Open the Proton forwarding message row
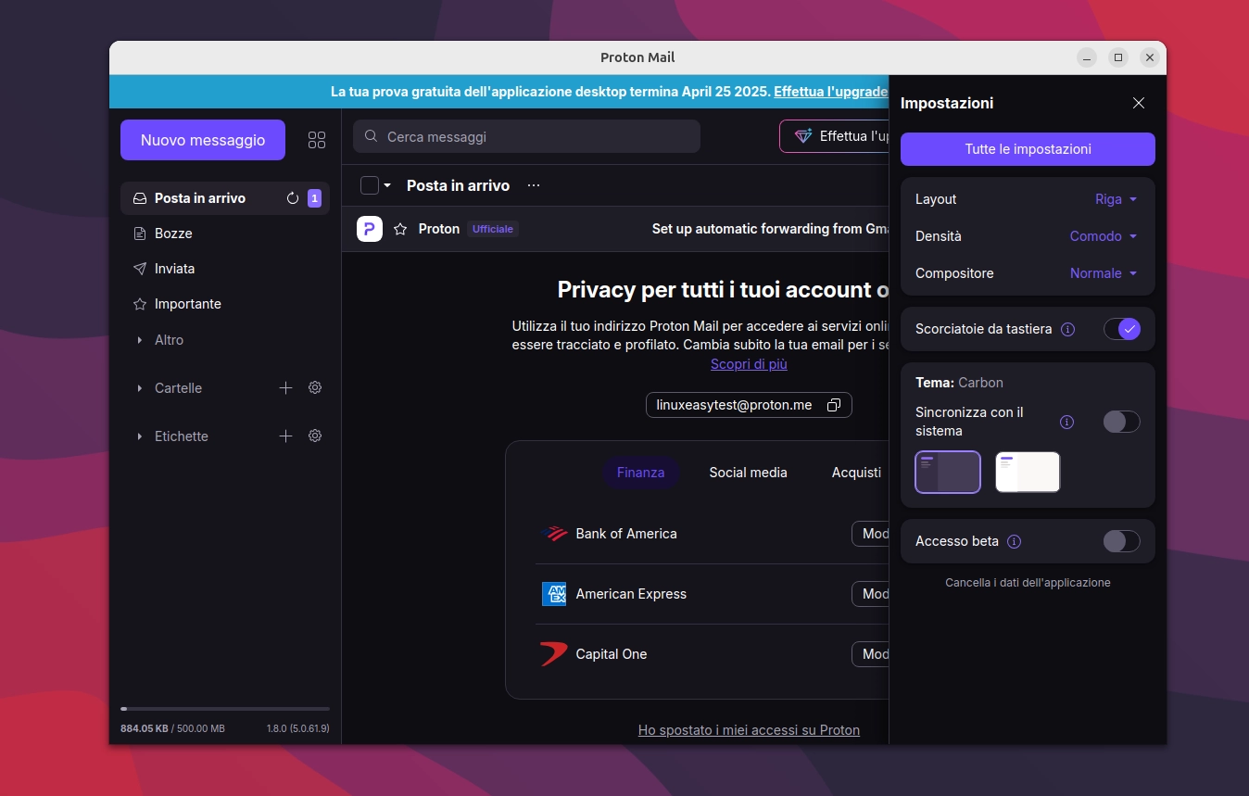1249x796 pixels. pos(615,229)
